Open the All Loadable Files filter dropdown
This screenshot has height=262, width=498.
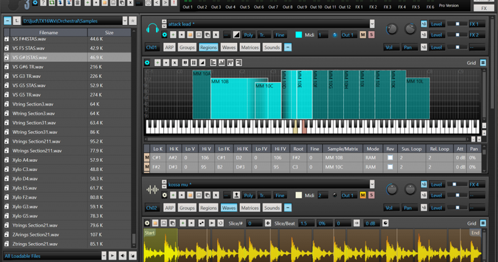point(103,256)
